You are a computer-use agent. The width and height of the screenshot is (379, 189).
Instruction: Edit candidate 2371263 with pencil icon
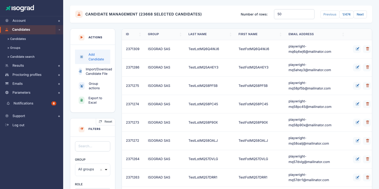pyautogui.click(x=357, y=177)
